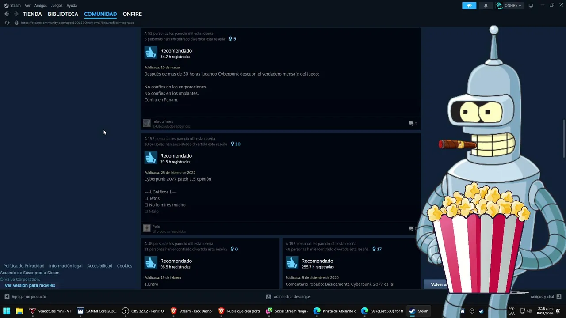The width and height of the screenshot is (566, 318).
Task: Click the padlock icon beside the URL
Action: tap(17, 23)
